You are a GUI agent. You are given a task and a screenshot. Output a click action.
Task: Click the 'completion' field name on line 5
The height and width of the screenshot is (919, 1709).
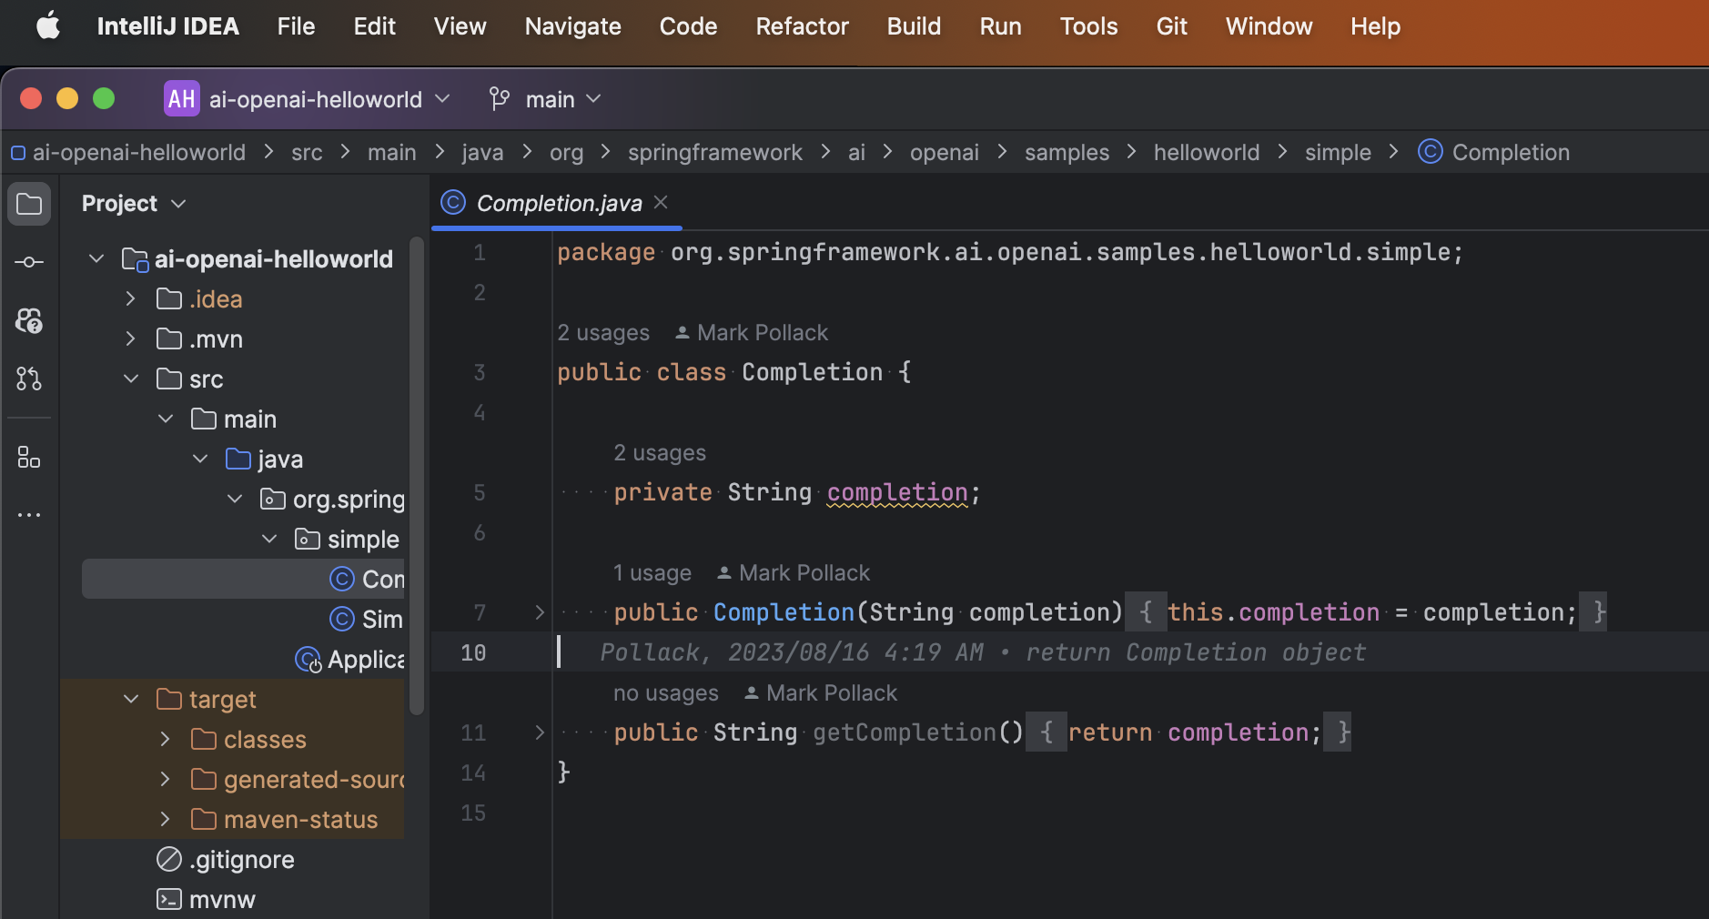[x=897, y=492]
